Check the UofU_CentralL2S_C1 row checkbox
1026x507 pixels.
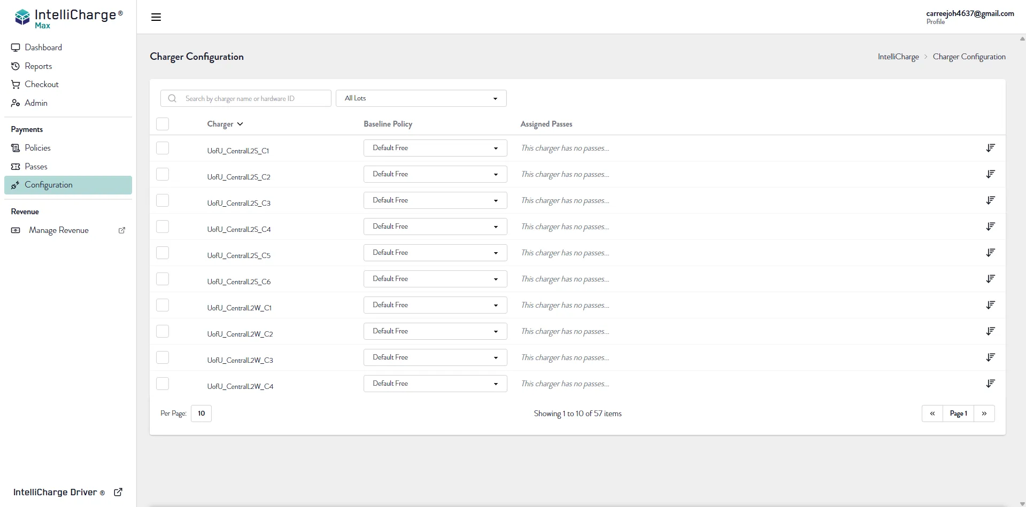[x=163, y=148]
